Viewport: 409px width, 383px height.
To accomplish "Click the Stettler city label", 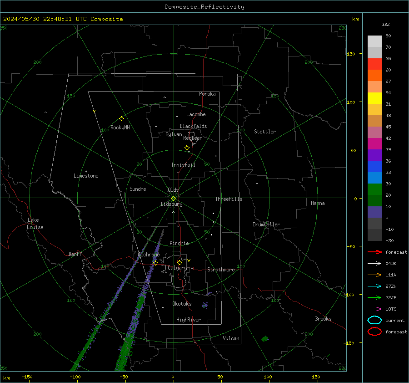I will 265,132.
